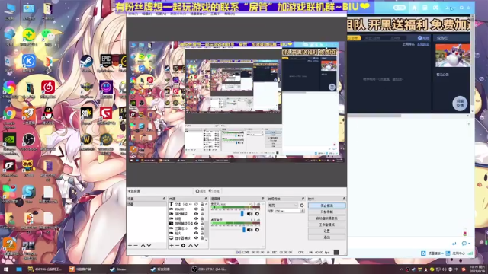Toggle visibility of the 视频捕获设备 source

point(196,223)
